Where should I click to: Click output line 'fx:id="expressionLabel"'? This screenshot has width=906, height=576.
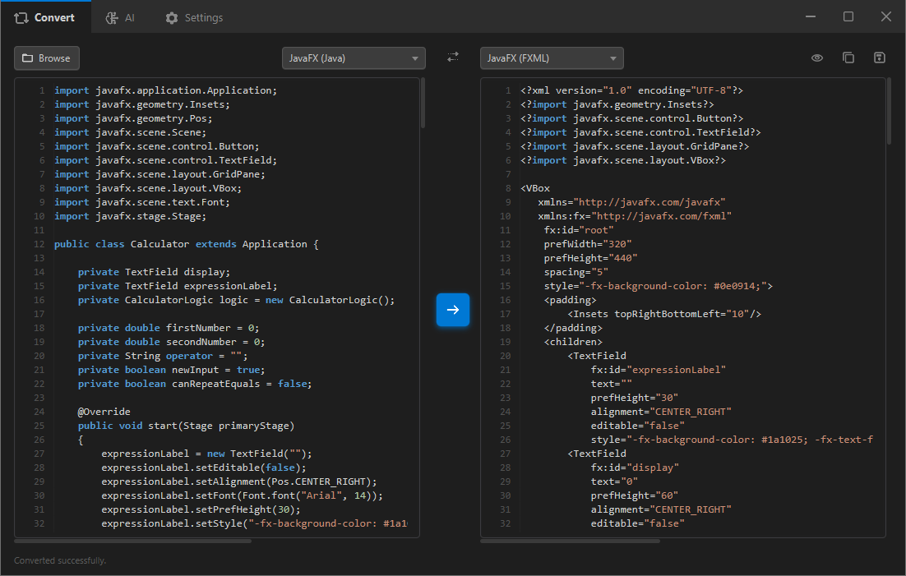[658, 370]
